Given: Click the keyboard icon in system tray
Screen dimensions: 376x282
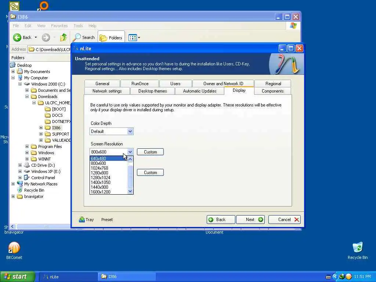Looking at the screenshot, I should click(328, 277).
